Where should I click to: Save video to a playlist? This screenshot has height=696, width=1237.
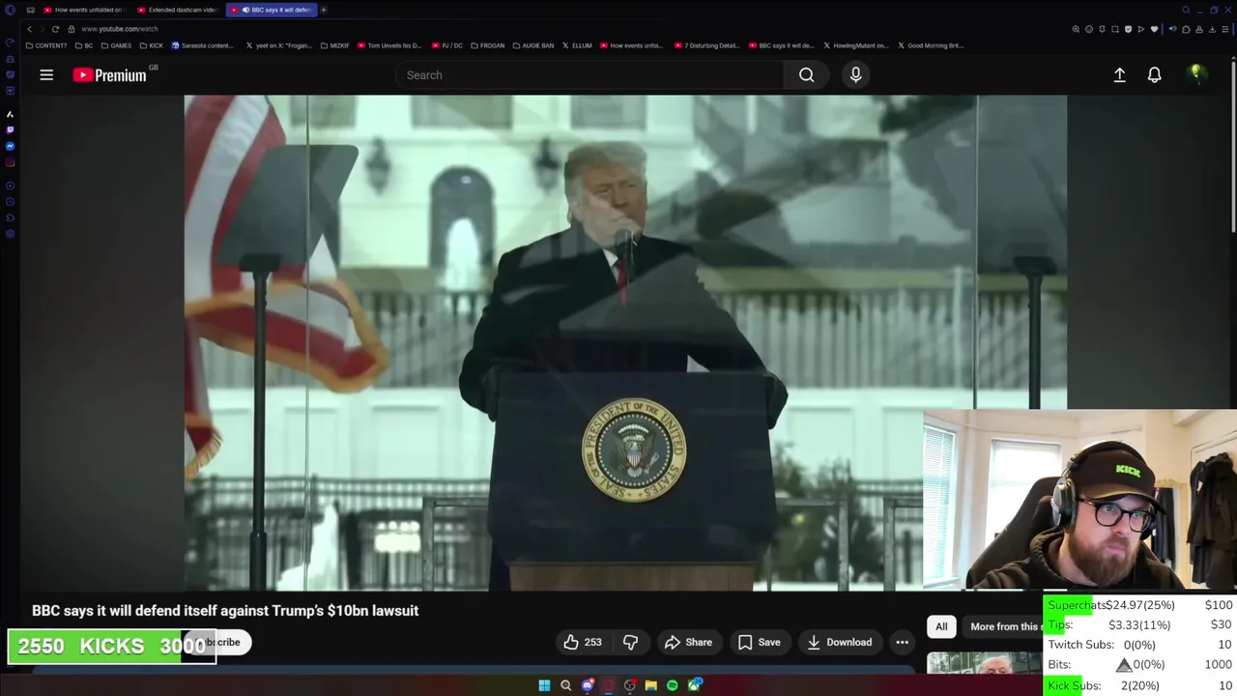pos(759,642)
